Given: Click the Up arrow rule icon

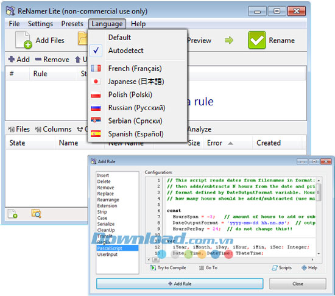Looking at the screenshot, I should (x=77, y=59).
